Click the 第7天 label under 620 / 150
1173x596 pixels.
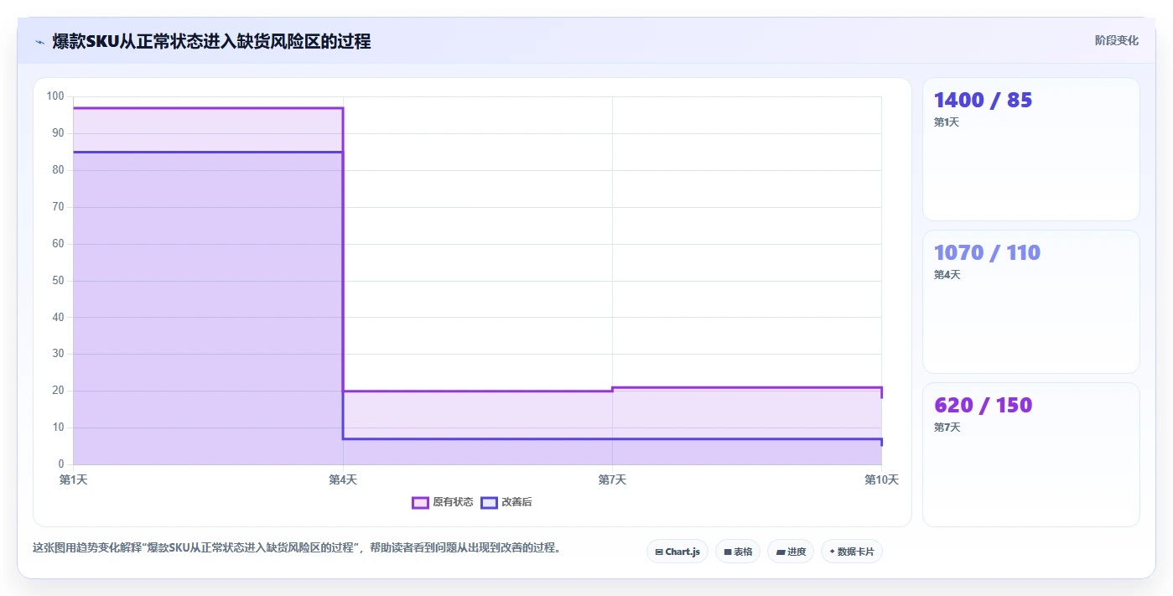pos(947,428)
